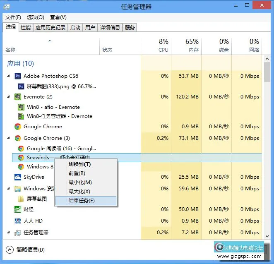The image size is (274, 264).
Task: Collapse the Evernote (2) group
Action: pos(8,96)
